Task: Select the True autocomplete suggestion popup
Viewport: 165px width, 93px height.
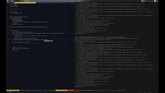Action: click(x=48, y=41)
